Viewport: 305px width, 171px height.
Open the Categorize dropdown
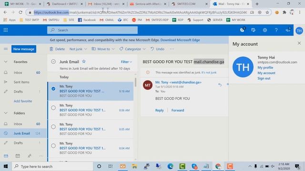(x=144, y=49)
